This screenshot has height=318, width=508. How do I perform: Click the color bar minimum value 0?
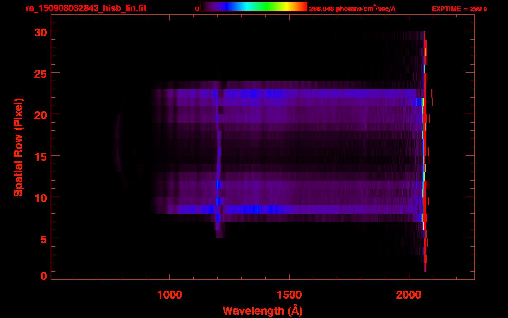197,9
